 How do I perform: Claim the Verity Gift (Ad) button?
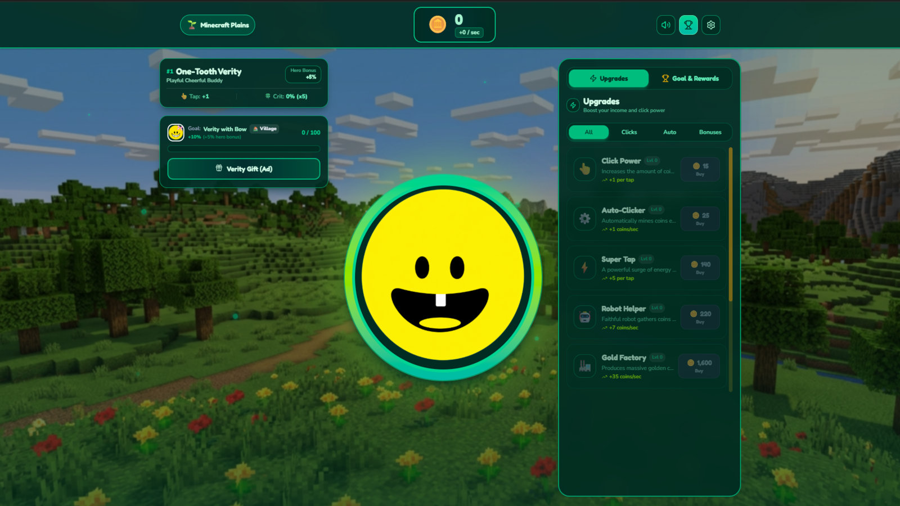(x=244, y=169)
